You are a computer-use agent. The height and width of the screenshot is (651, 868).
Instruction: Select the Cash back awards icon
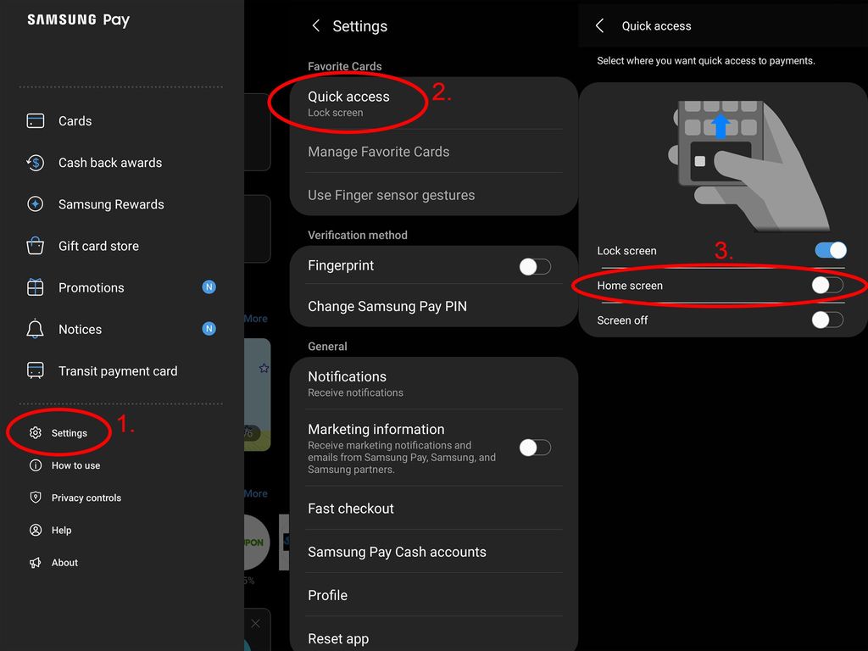tap(35, 162)
